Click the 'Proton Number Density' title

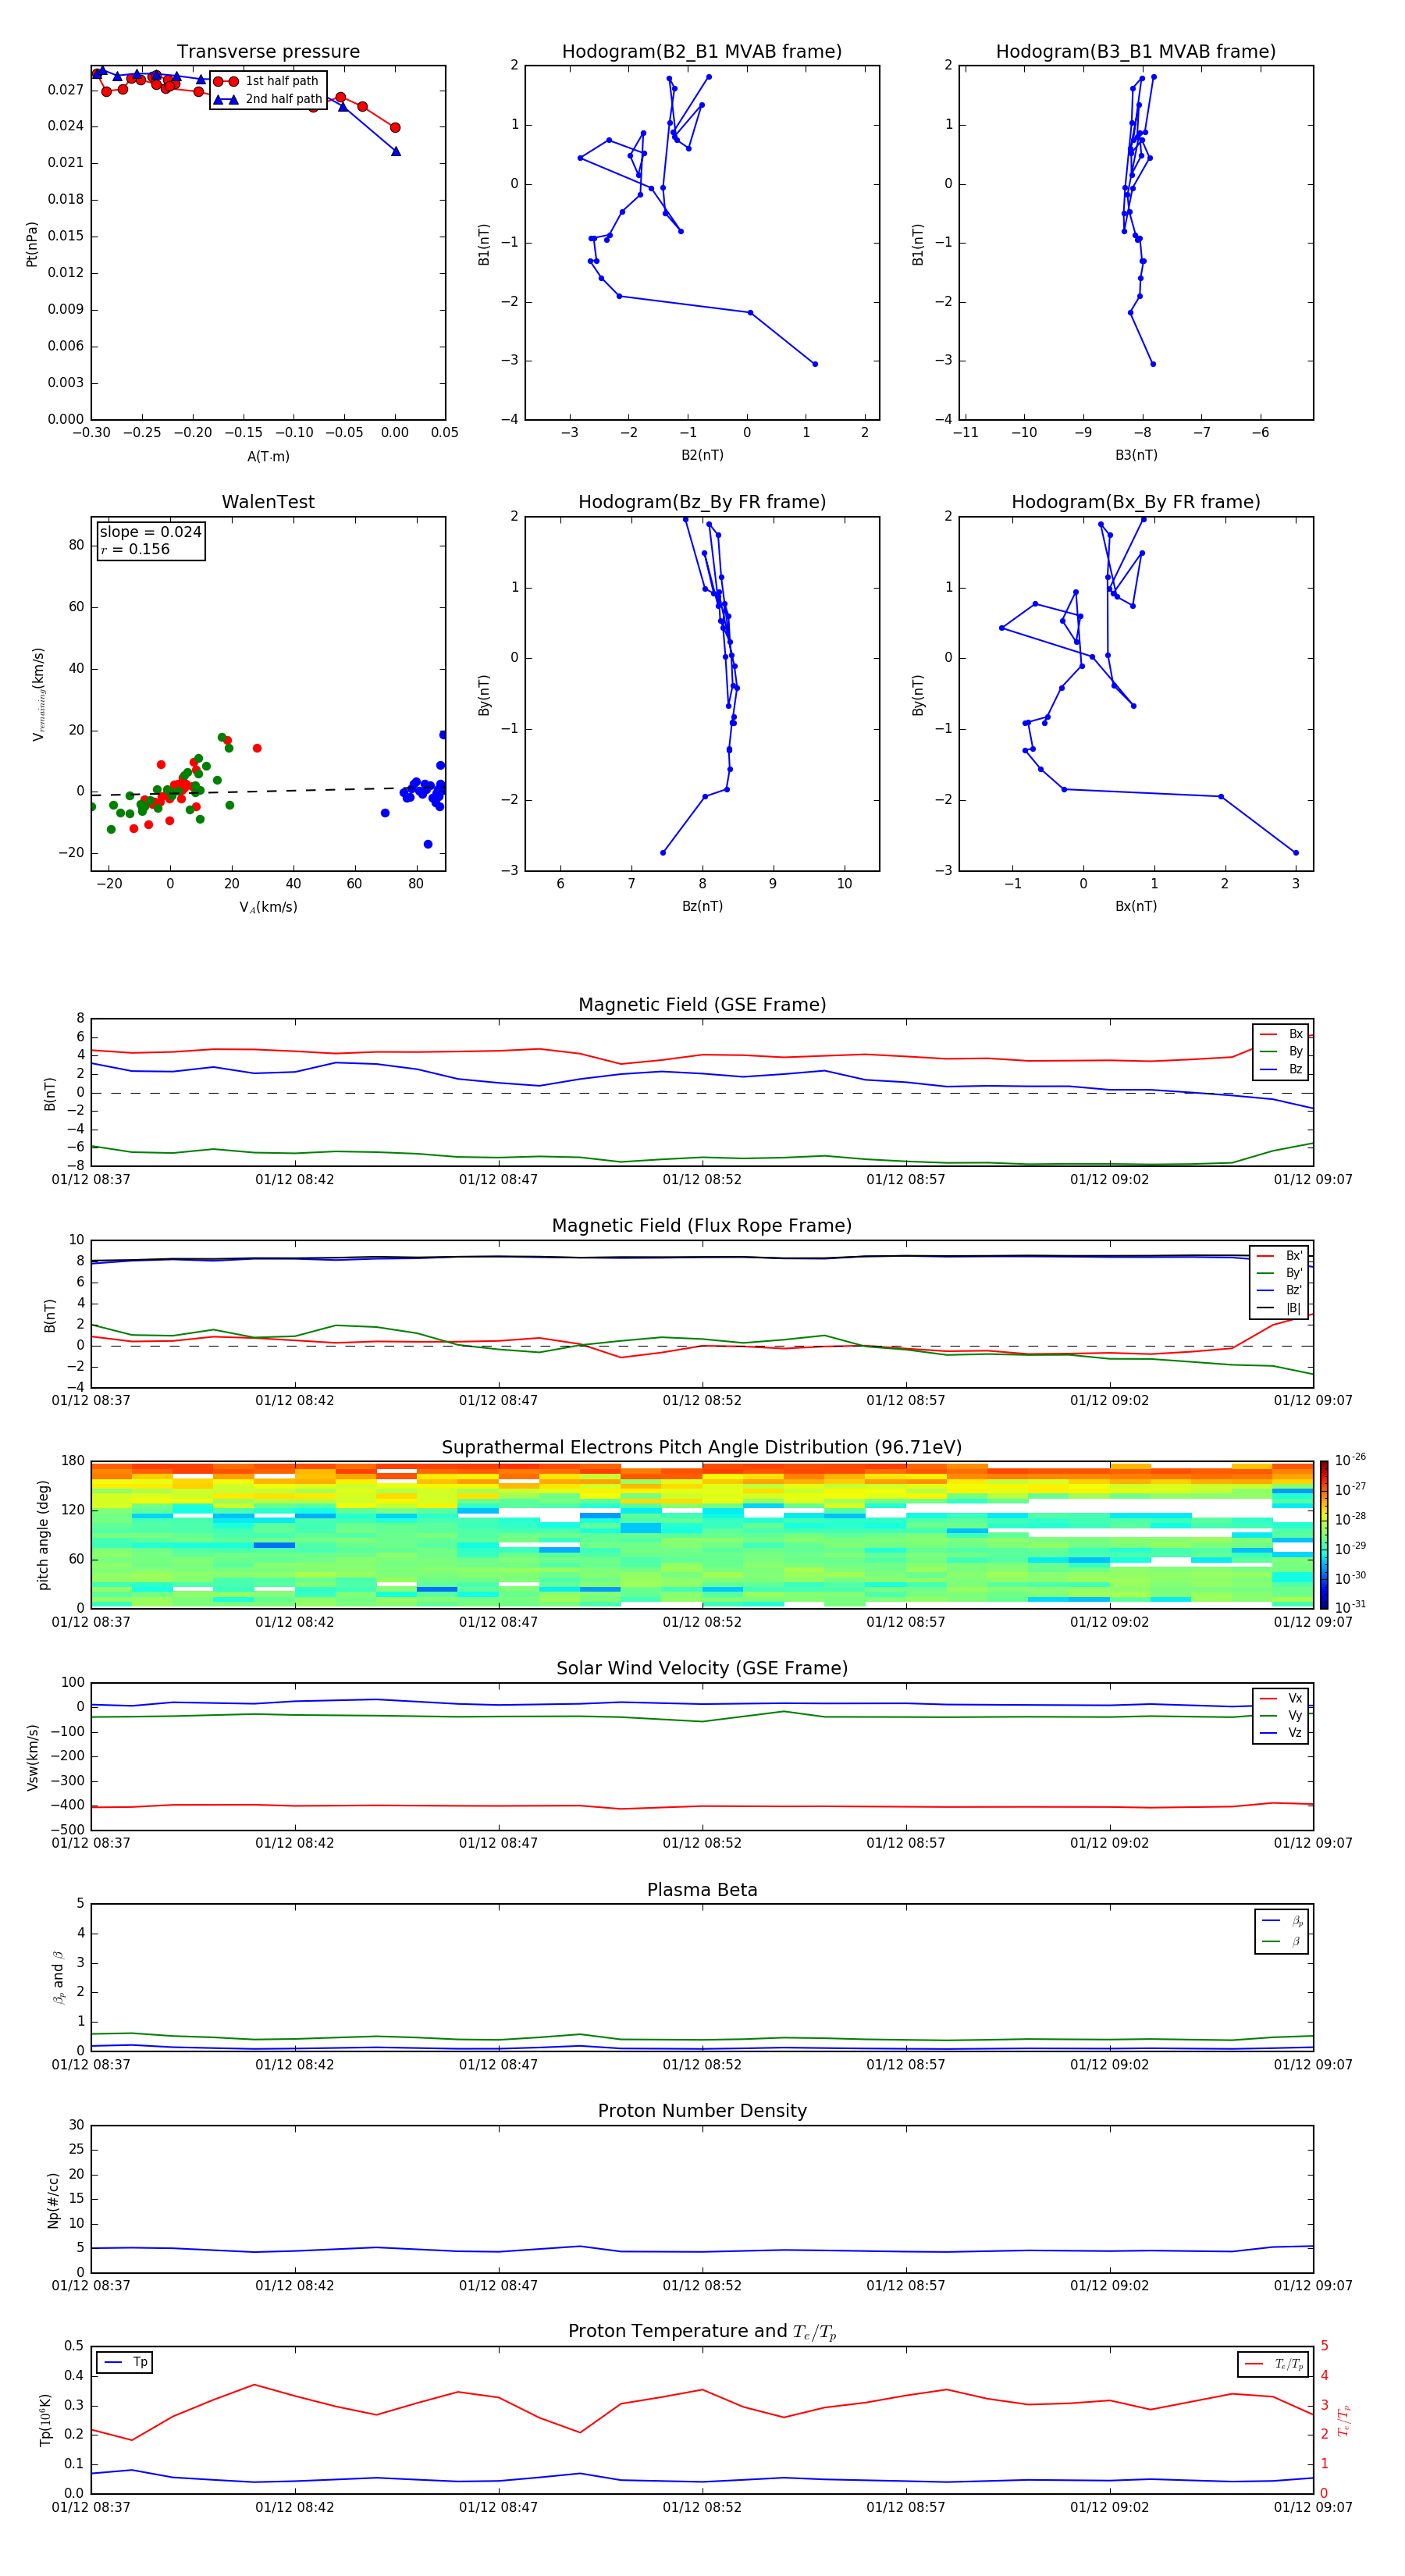702,2112
